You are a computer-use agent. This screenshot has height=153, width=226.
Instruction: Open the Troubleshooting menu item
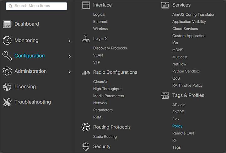33,102
